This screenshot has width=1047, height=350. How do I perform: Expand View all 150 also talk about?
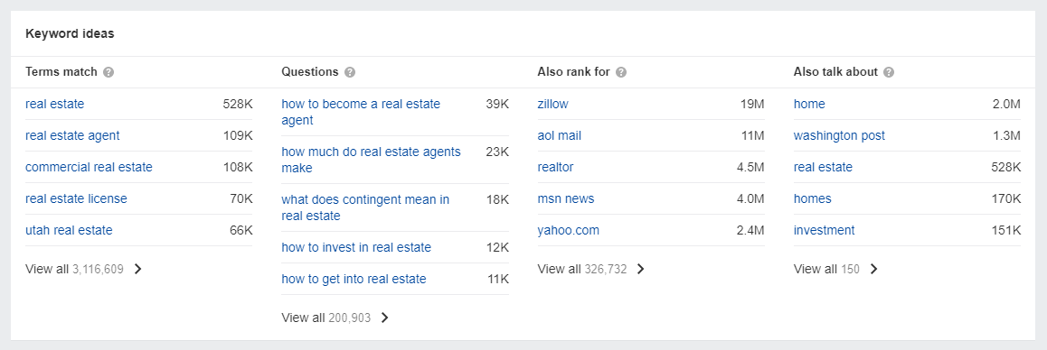click(836, 270)
